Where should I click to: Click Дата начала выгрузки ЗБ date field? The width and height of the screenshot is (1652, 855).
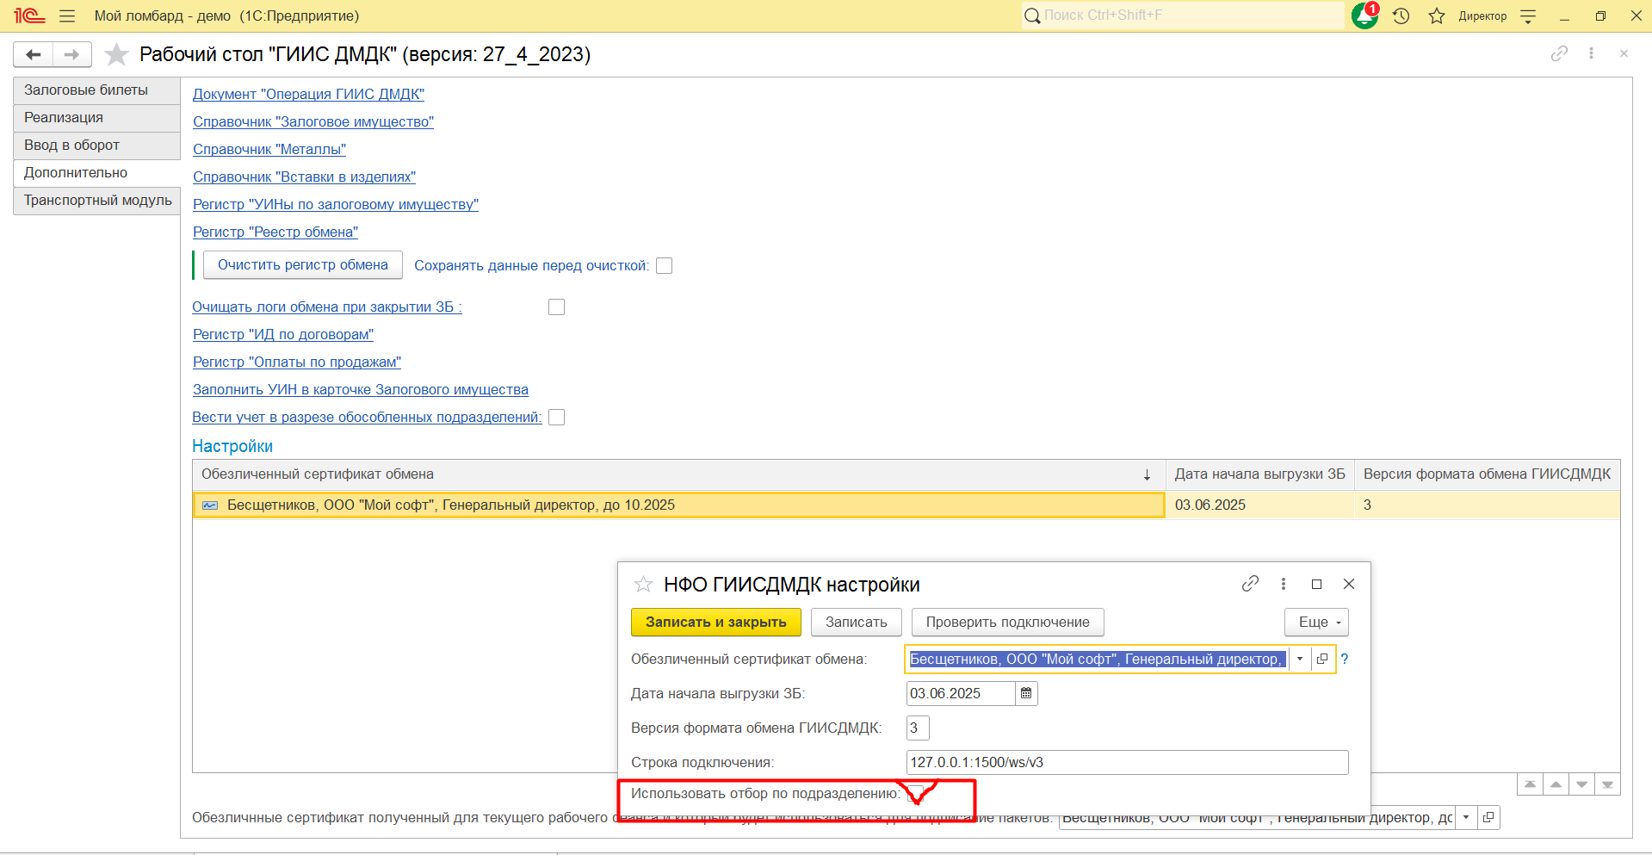pyautogui.click(x=961, y=693)
